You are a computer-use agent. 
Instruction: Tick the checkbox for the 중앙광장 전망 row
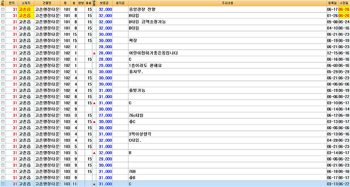[3, 9]
